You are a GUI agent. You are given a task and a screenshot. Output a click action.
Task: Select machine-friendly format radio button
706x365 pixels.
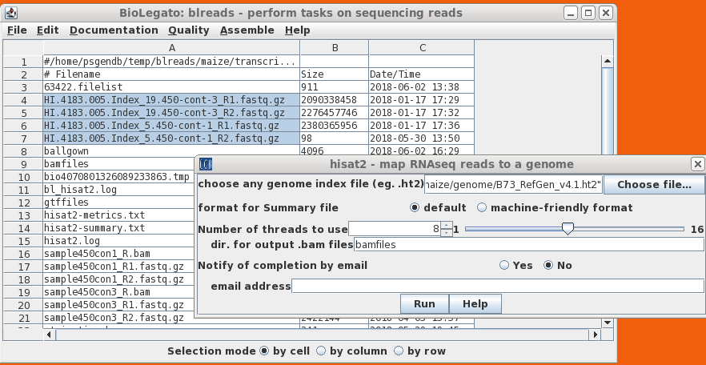coord(482,208)
